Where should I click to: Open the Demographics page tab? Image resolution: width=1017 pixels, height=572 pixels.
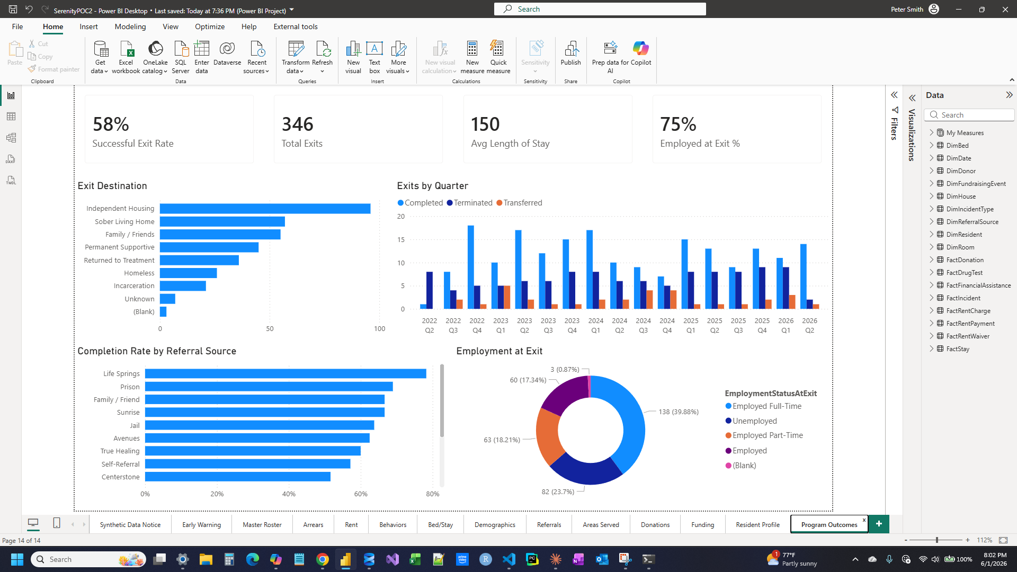[x=495, y=525]
